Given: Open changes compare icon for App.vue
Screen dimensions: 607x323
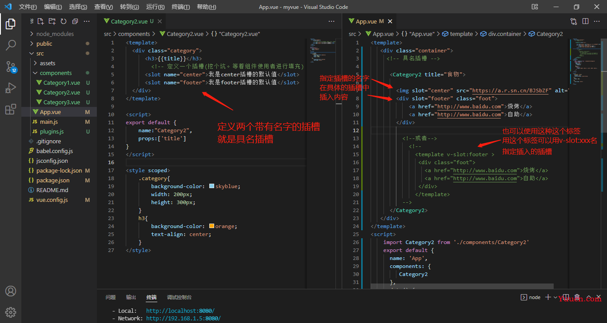Looking at the screenshot, I should tap(574, 21).
